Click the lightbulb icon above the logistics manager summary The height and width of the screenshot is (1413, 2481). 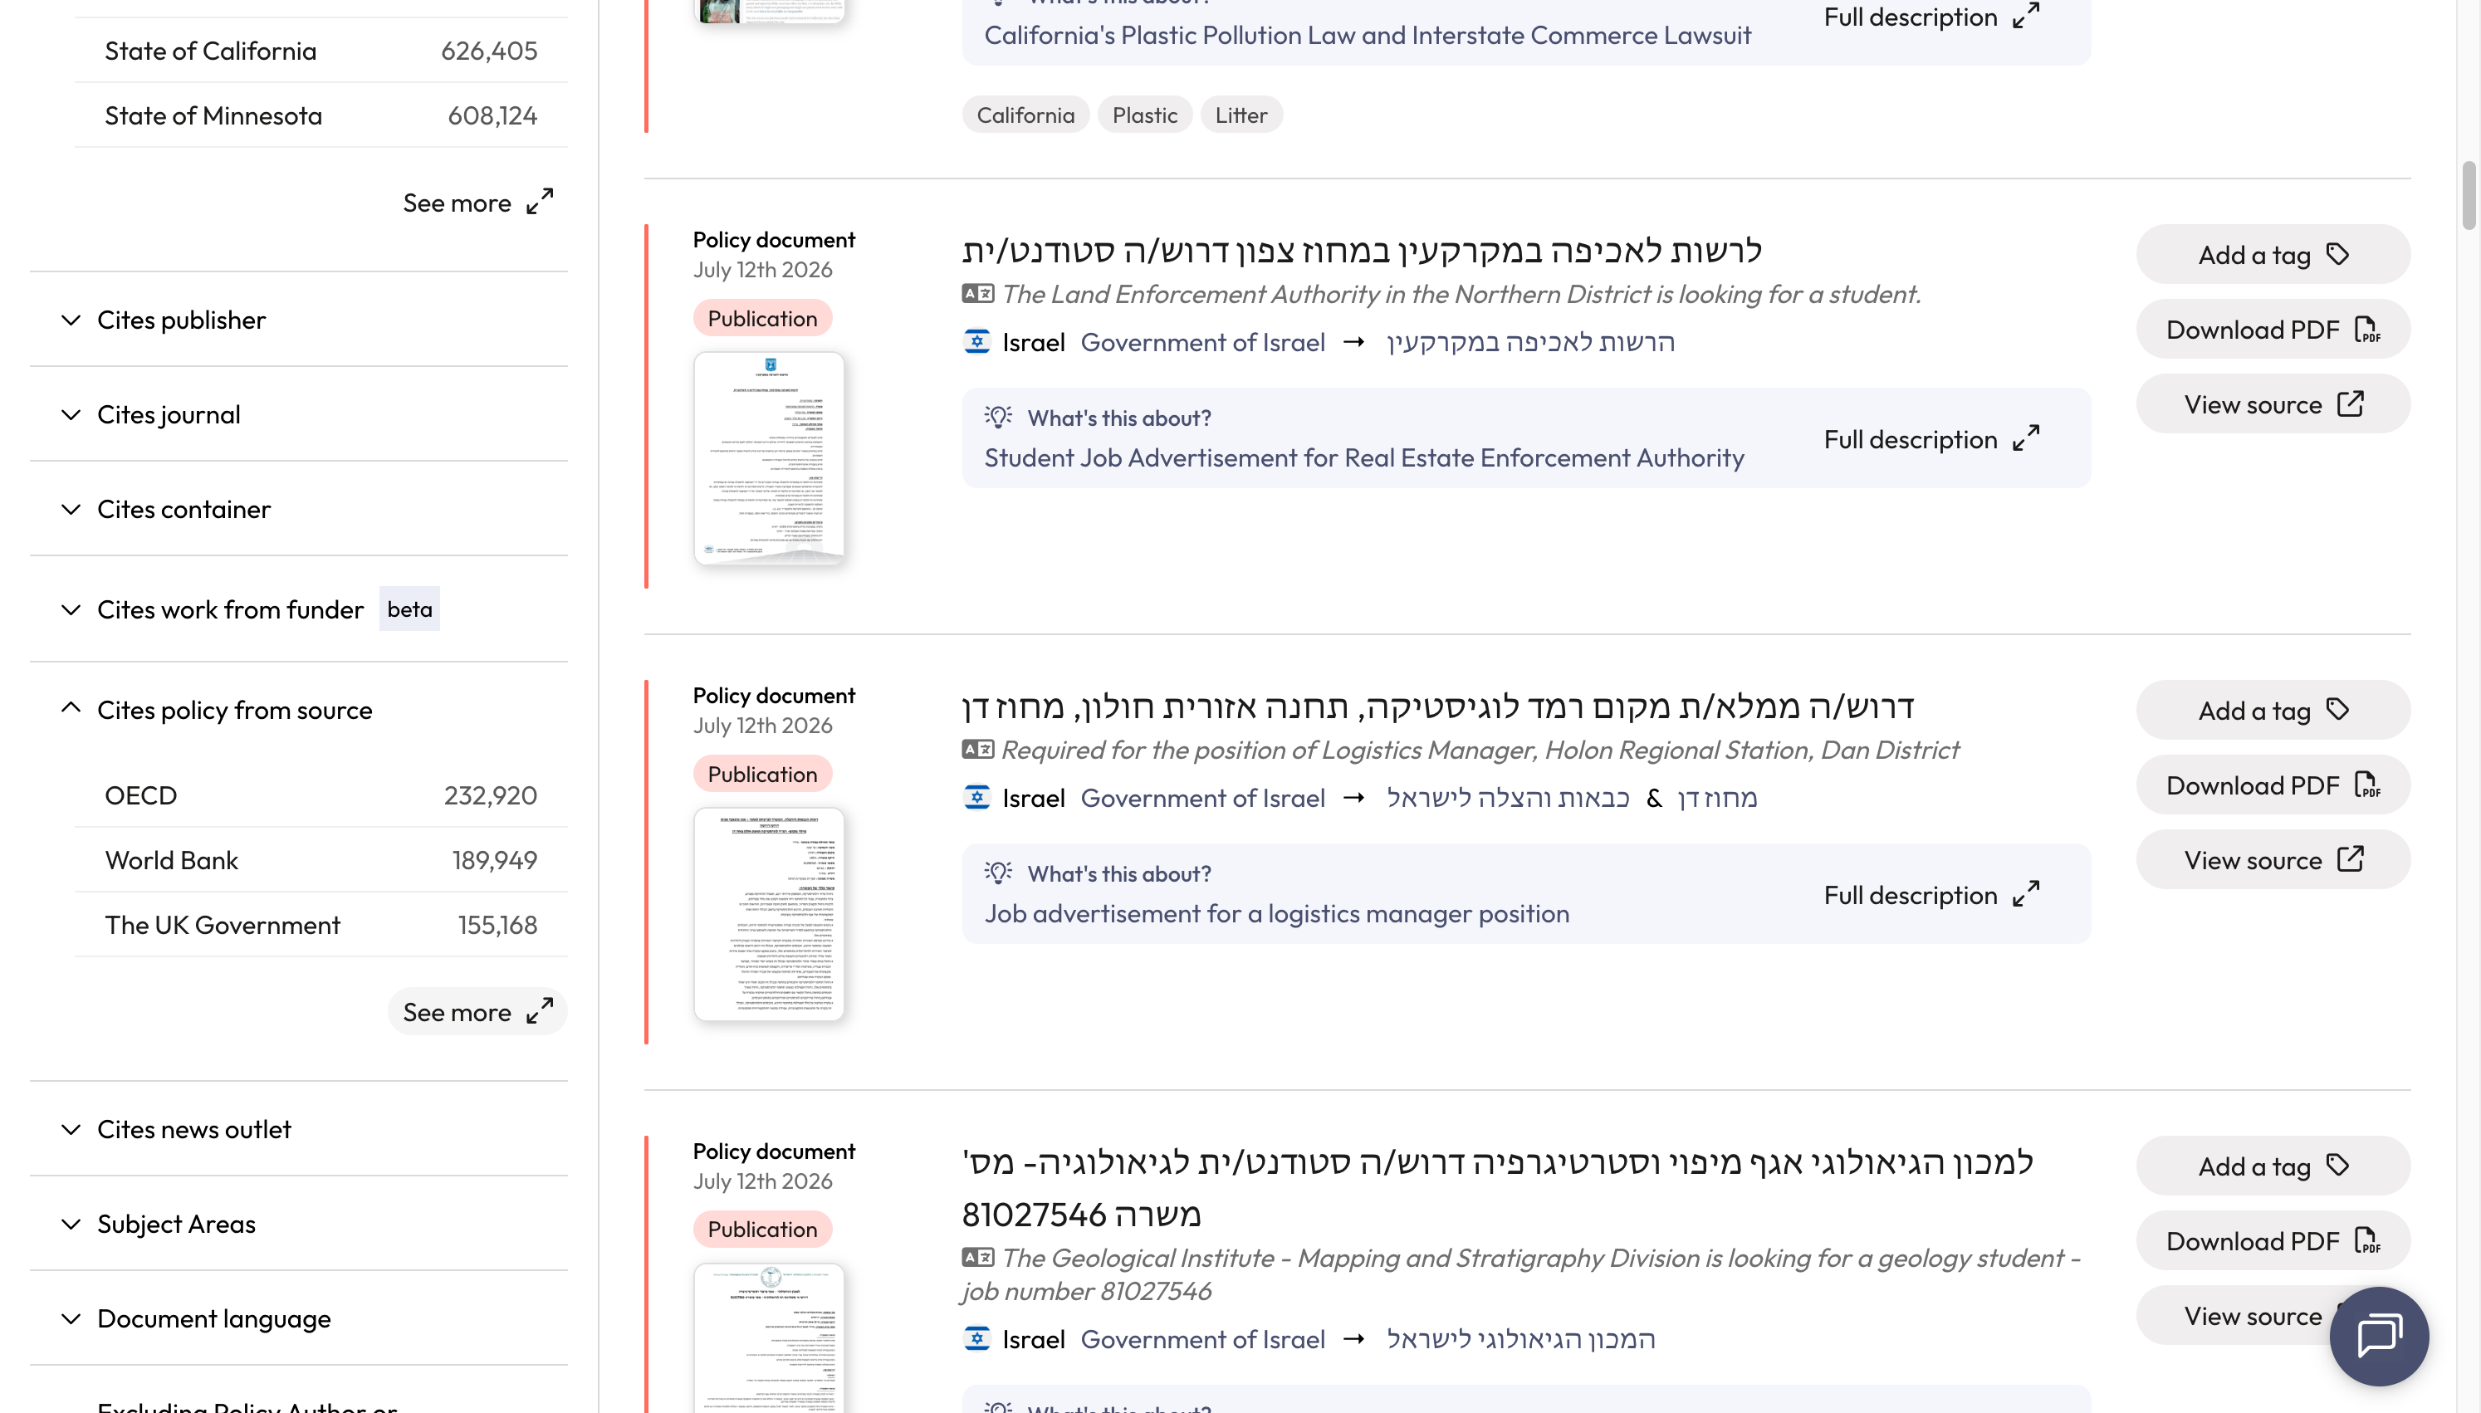(x=998, y=873)
